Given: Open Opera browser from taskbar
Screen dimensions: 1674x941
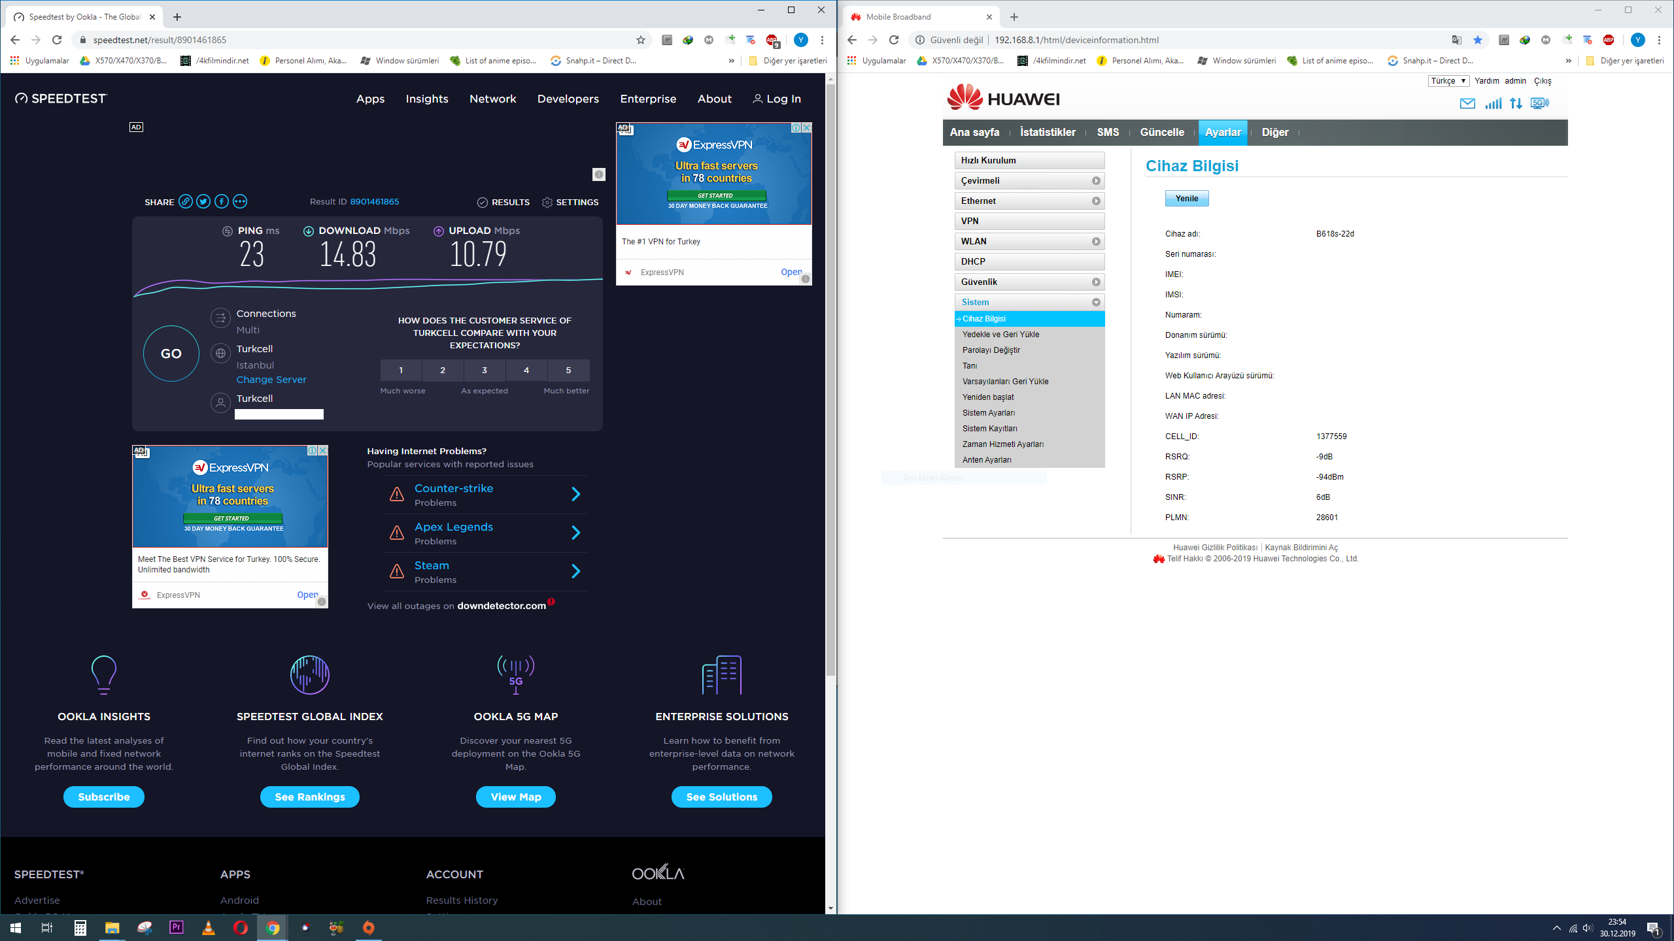Looking at the screenshot, I should (x=240, y=928).
